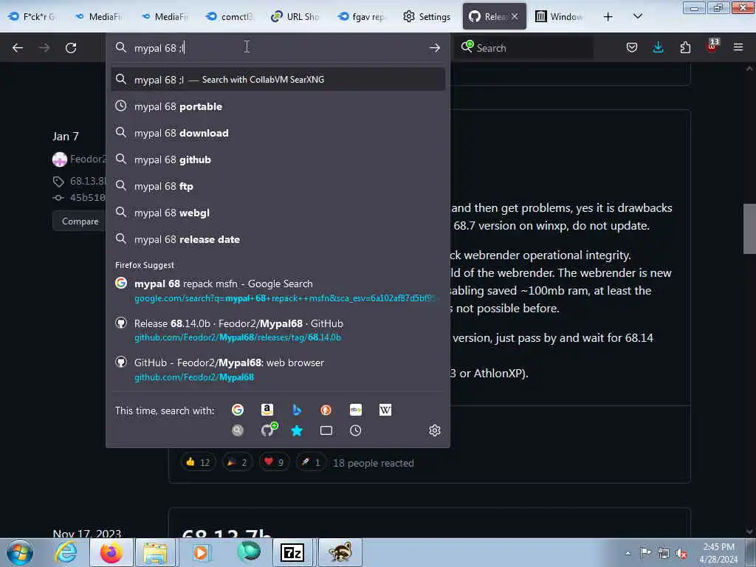Viewport: 756px width, 567px height.
Task: Open 'mypal 68 repack msfn - Google Search' suggestion
Action: tap(278, 290)
